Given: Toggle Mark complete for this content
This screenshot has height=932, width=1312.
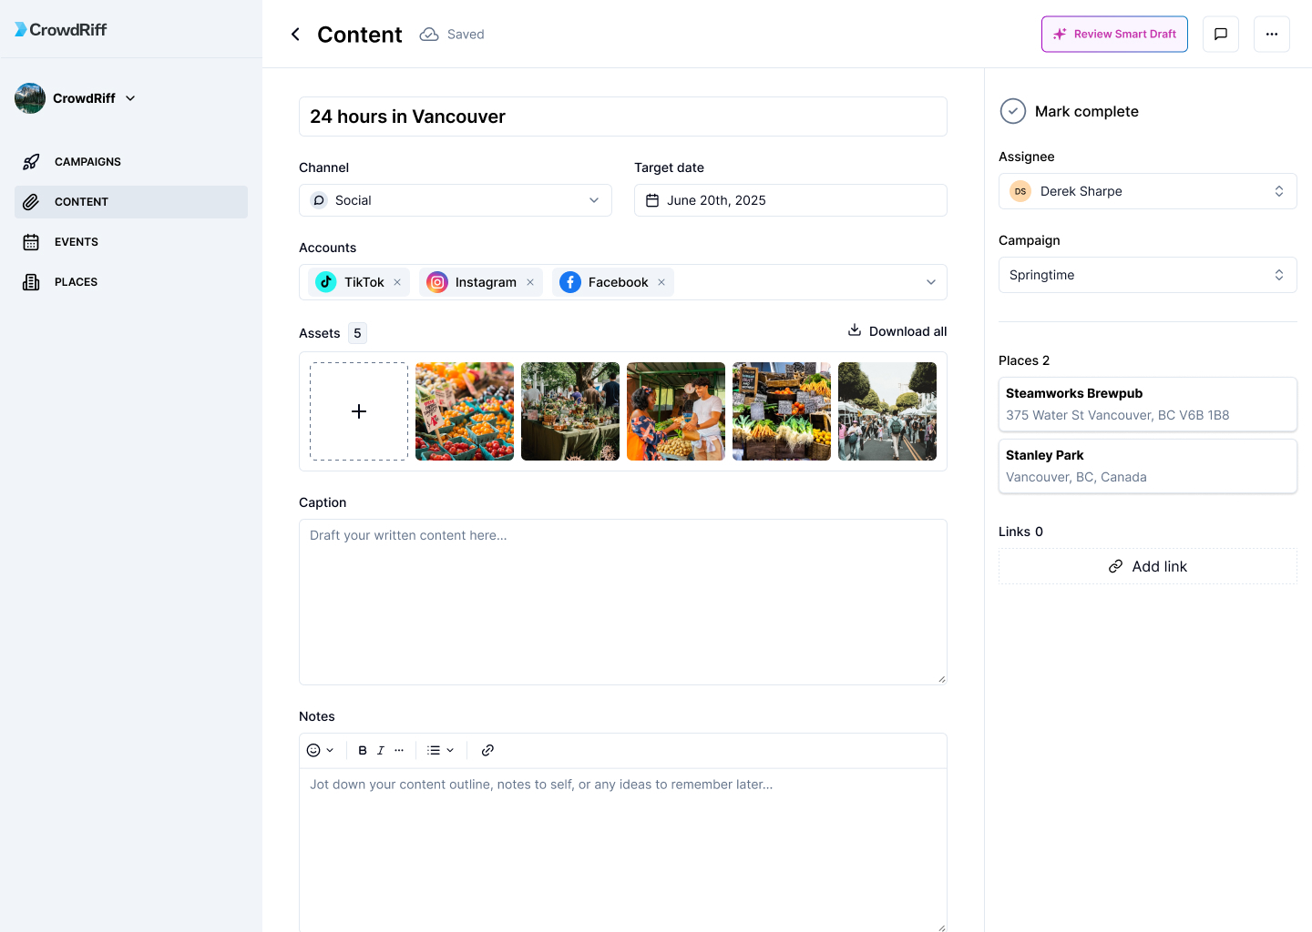Looking at the screenshot, I should click(1012, 111).
